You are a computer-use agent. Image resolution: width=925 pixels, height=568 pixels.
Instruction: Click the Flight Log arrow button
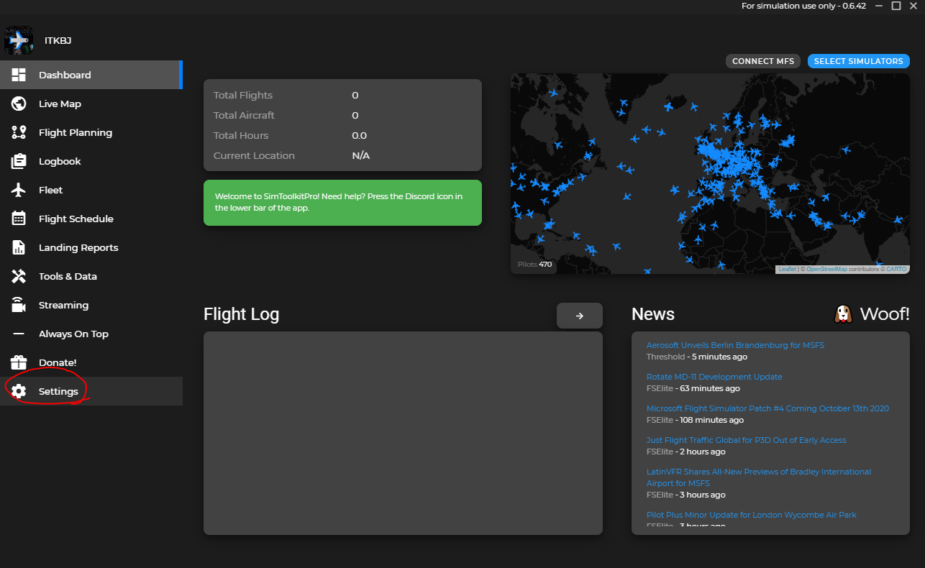coord(580,316)
